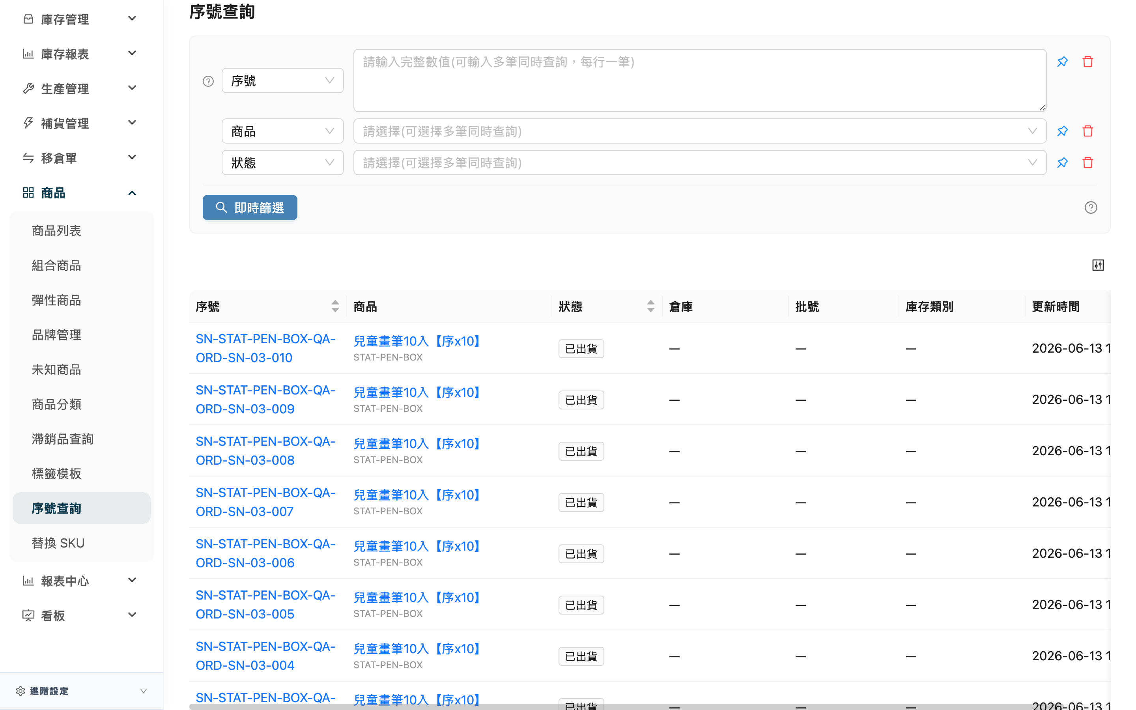1136x710 pixels.
Task: Click the 商品 grid icon
Action: click(28, 193)
